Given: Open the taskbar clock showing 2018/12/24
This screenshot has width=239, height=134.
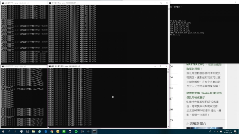Looking at the screenshot, I should [x=228, y=131].
